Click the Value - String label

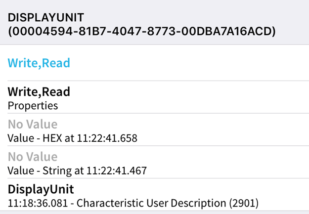pyautogui.click(x=38, y=171)
